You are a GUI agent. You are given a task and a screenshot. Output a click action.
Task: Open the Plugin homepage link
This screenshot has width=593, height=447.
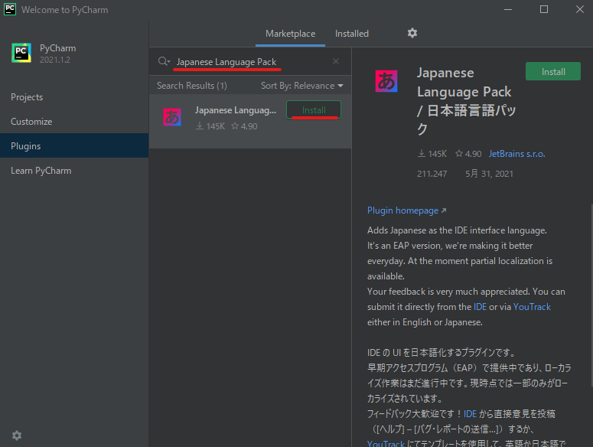406,210
